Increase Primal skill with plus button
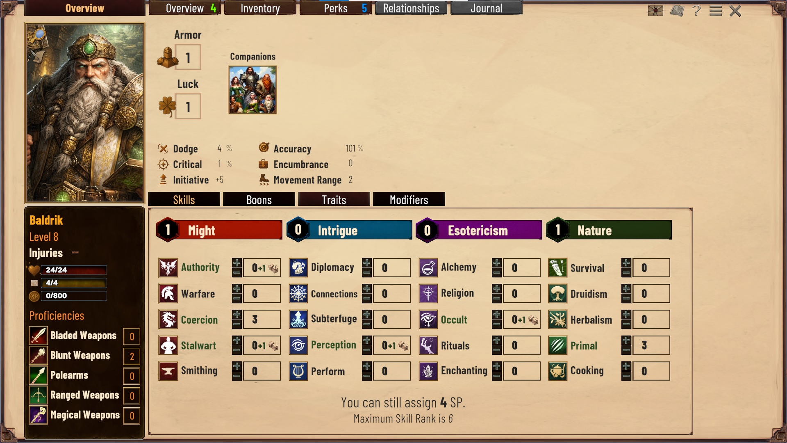 [626, 341]
